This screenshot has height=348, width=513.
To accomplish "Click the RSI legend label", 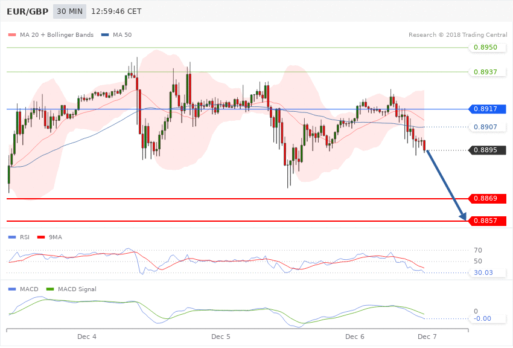I will (25, 237).
